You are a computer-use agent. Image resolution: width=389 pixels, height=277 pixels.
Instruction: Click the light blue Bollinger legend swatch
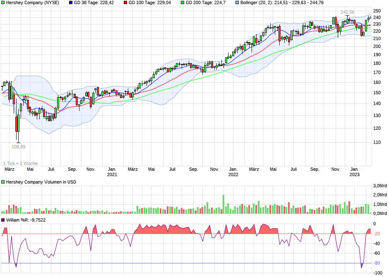pos(237,3)
